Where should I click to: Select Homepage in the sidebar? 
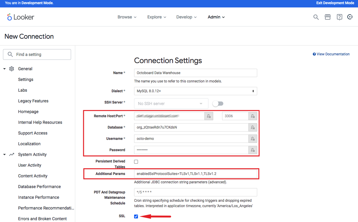pos(28,112)
